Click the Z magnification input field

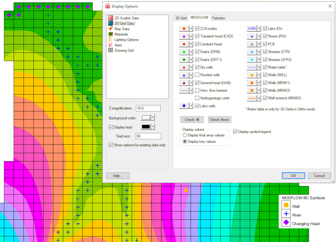click(148, 108)
